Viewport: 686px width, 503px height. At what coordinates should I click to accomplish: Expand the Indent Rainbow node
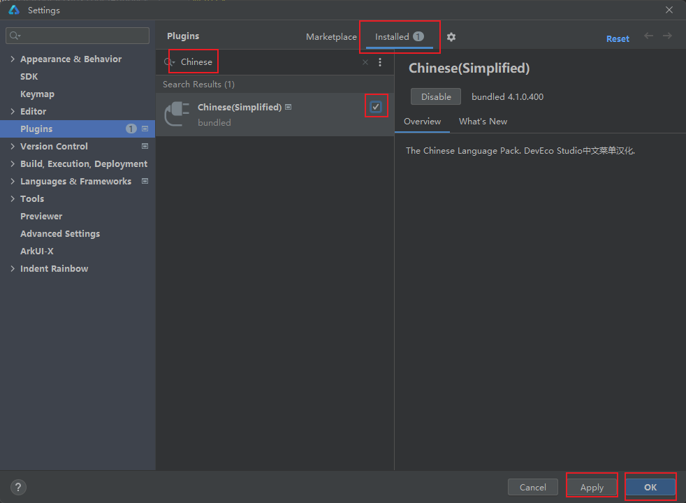point(13,268)
